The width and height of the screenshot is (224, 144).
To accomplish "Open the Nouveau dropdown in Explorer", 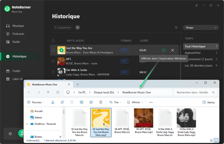I will (36, 102).
